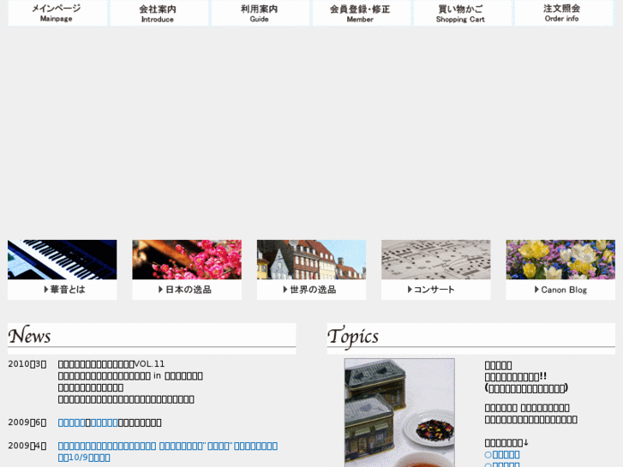Open the first blue link under Topics
The image size is (623, 467).
pos(502,454)
